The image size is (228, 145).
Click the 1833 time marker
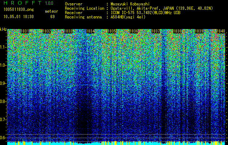[69, 31]
